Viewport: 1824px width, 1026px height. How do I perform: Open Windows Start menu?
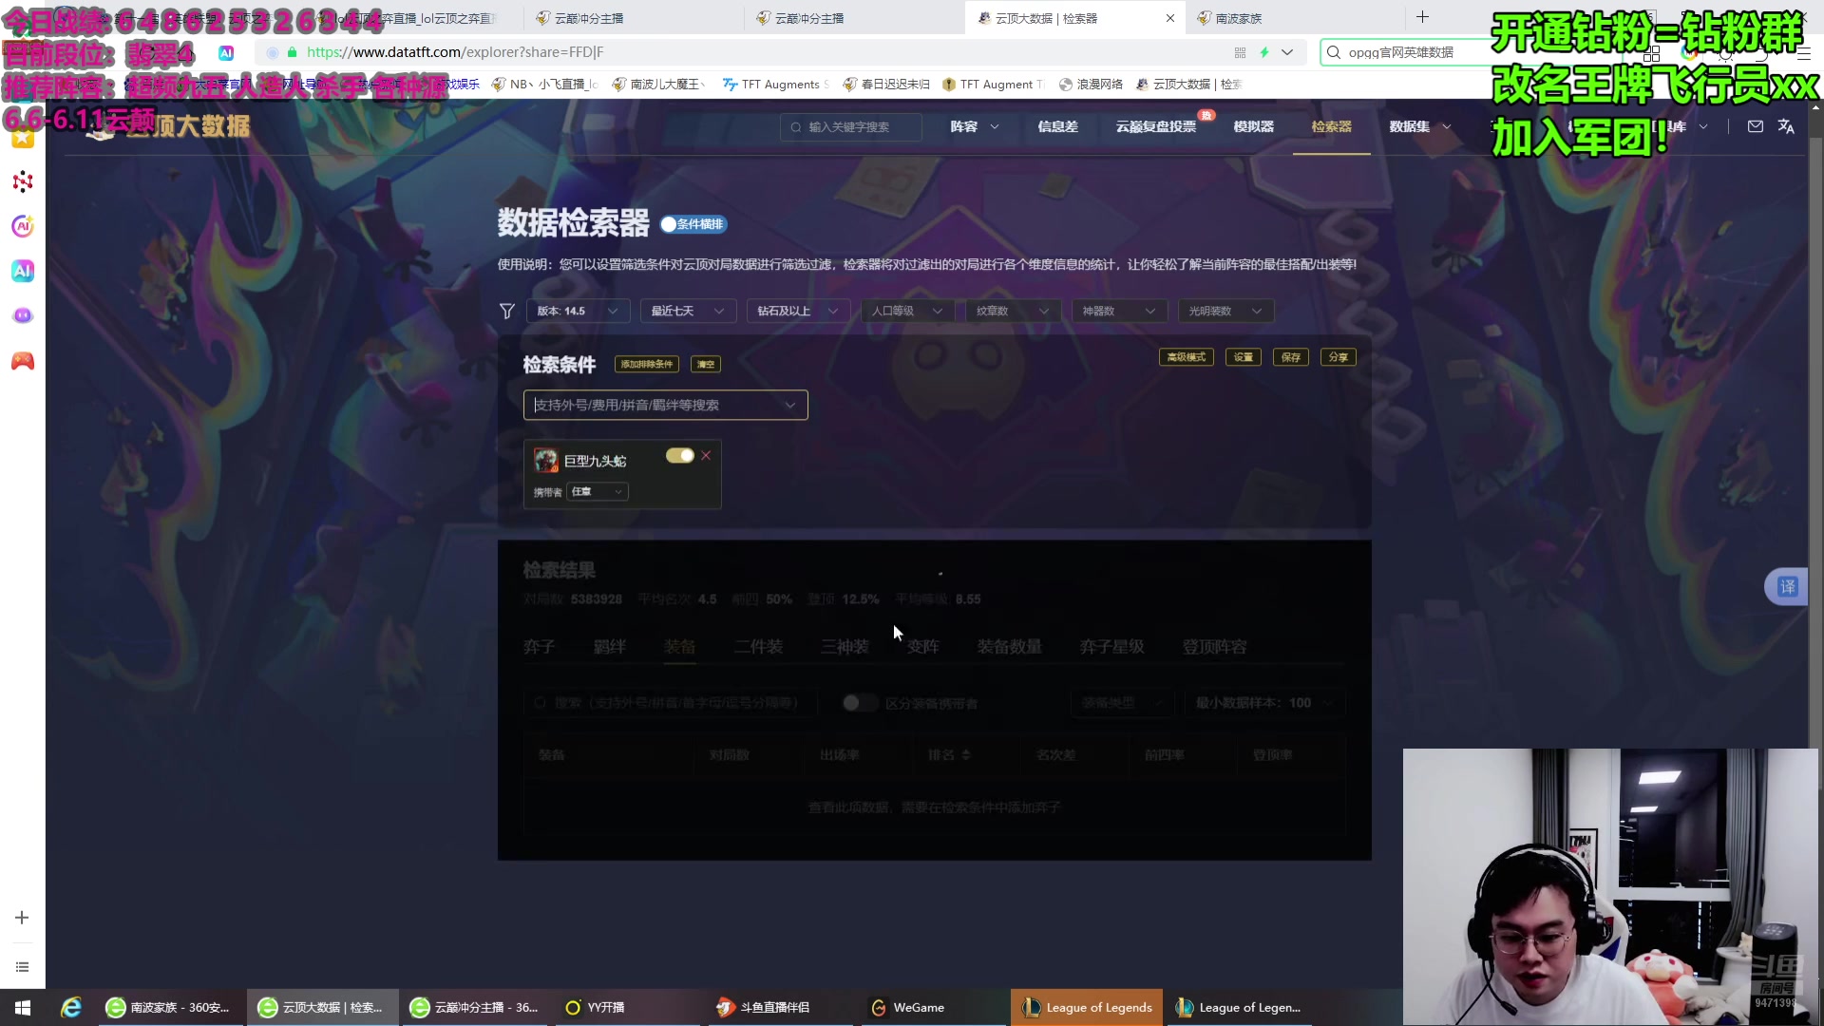[23, 1007]
